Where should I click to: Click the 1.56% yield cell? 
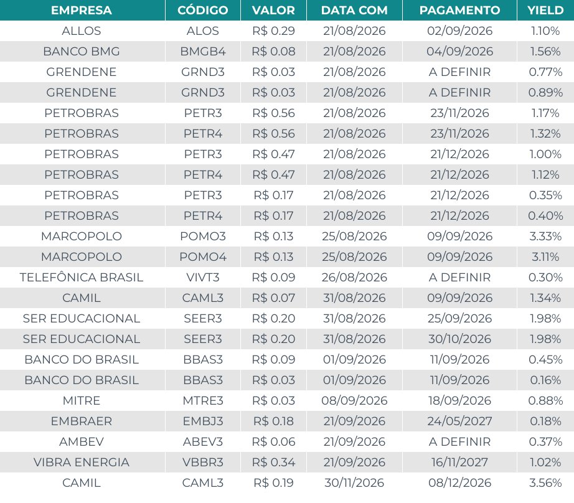[x=545, y=51]
